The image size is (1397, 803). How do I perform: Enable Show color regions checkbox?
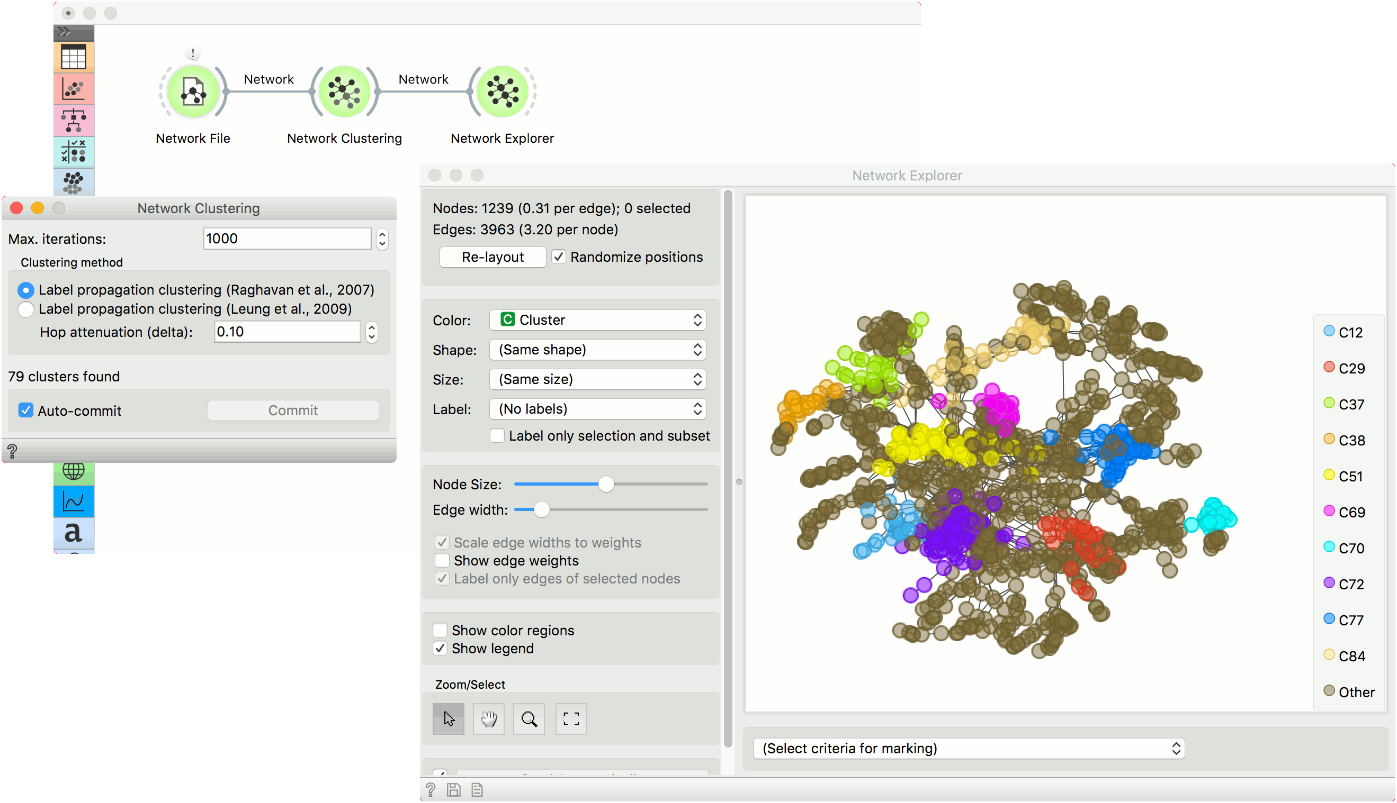coord(441,630)
